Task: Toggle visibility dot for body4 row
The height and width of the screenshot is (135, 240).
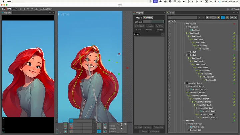Action: pyautogui.click(x=169, y=52)
